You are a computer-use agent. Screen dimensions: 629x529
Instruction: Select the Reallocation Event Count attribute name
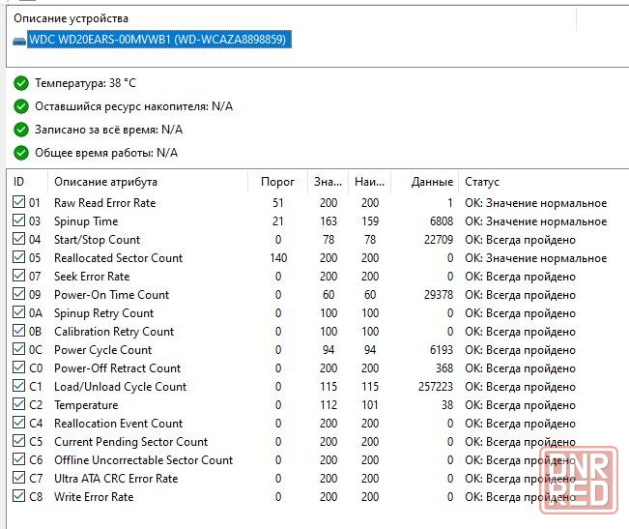tap(118, 424)
